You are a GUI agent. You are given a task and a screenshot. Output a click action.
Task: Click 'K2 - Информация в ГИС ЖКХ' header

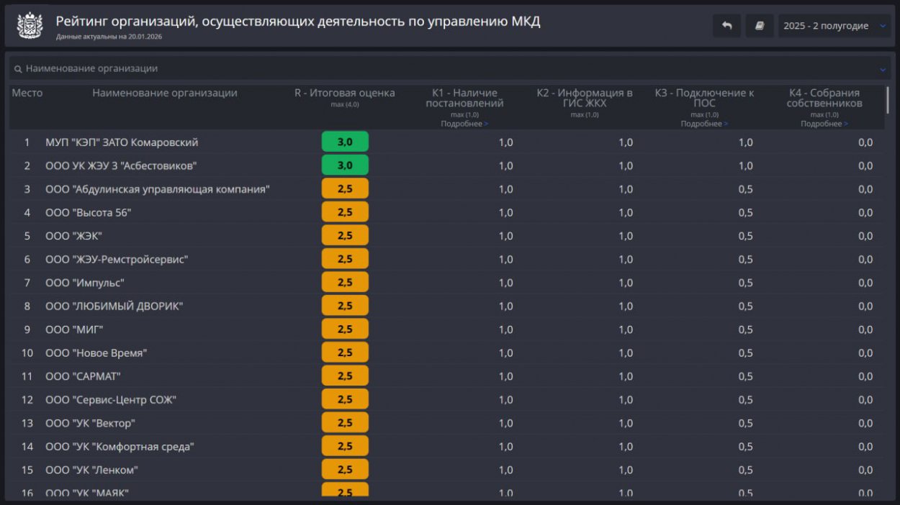pos(584,98)
